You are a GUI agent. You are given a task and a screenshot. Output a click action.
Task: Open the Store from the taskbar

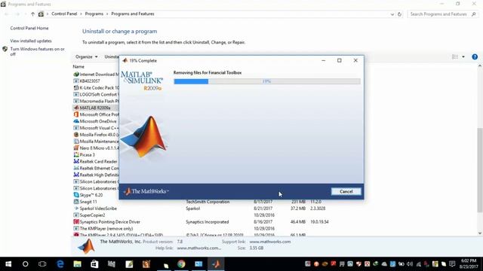tap(94, 264)
